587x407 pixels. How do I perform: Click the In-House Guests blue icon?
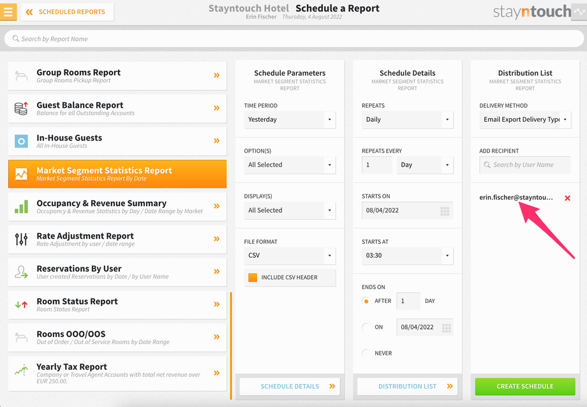tap(21, 141)
